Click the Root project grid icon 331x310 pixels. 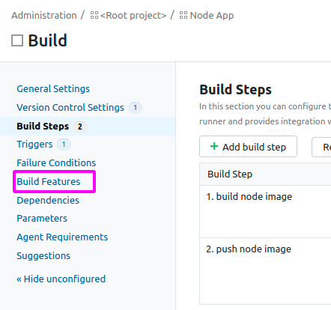tap(94, 15)
